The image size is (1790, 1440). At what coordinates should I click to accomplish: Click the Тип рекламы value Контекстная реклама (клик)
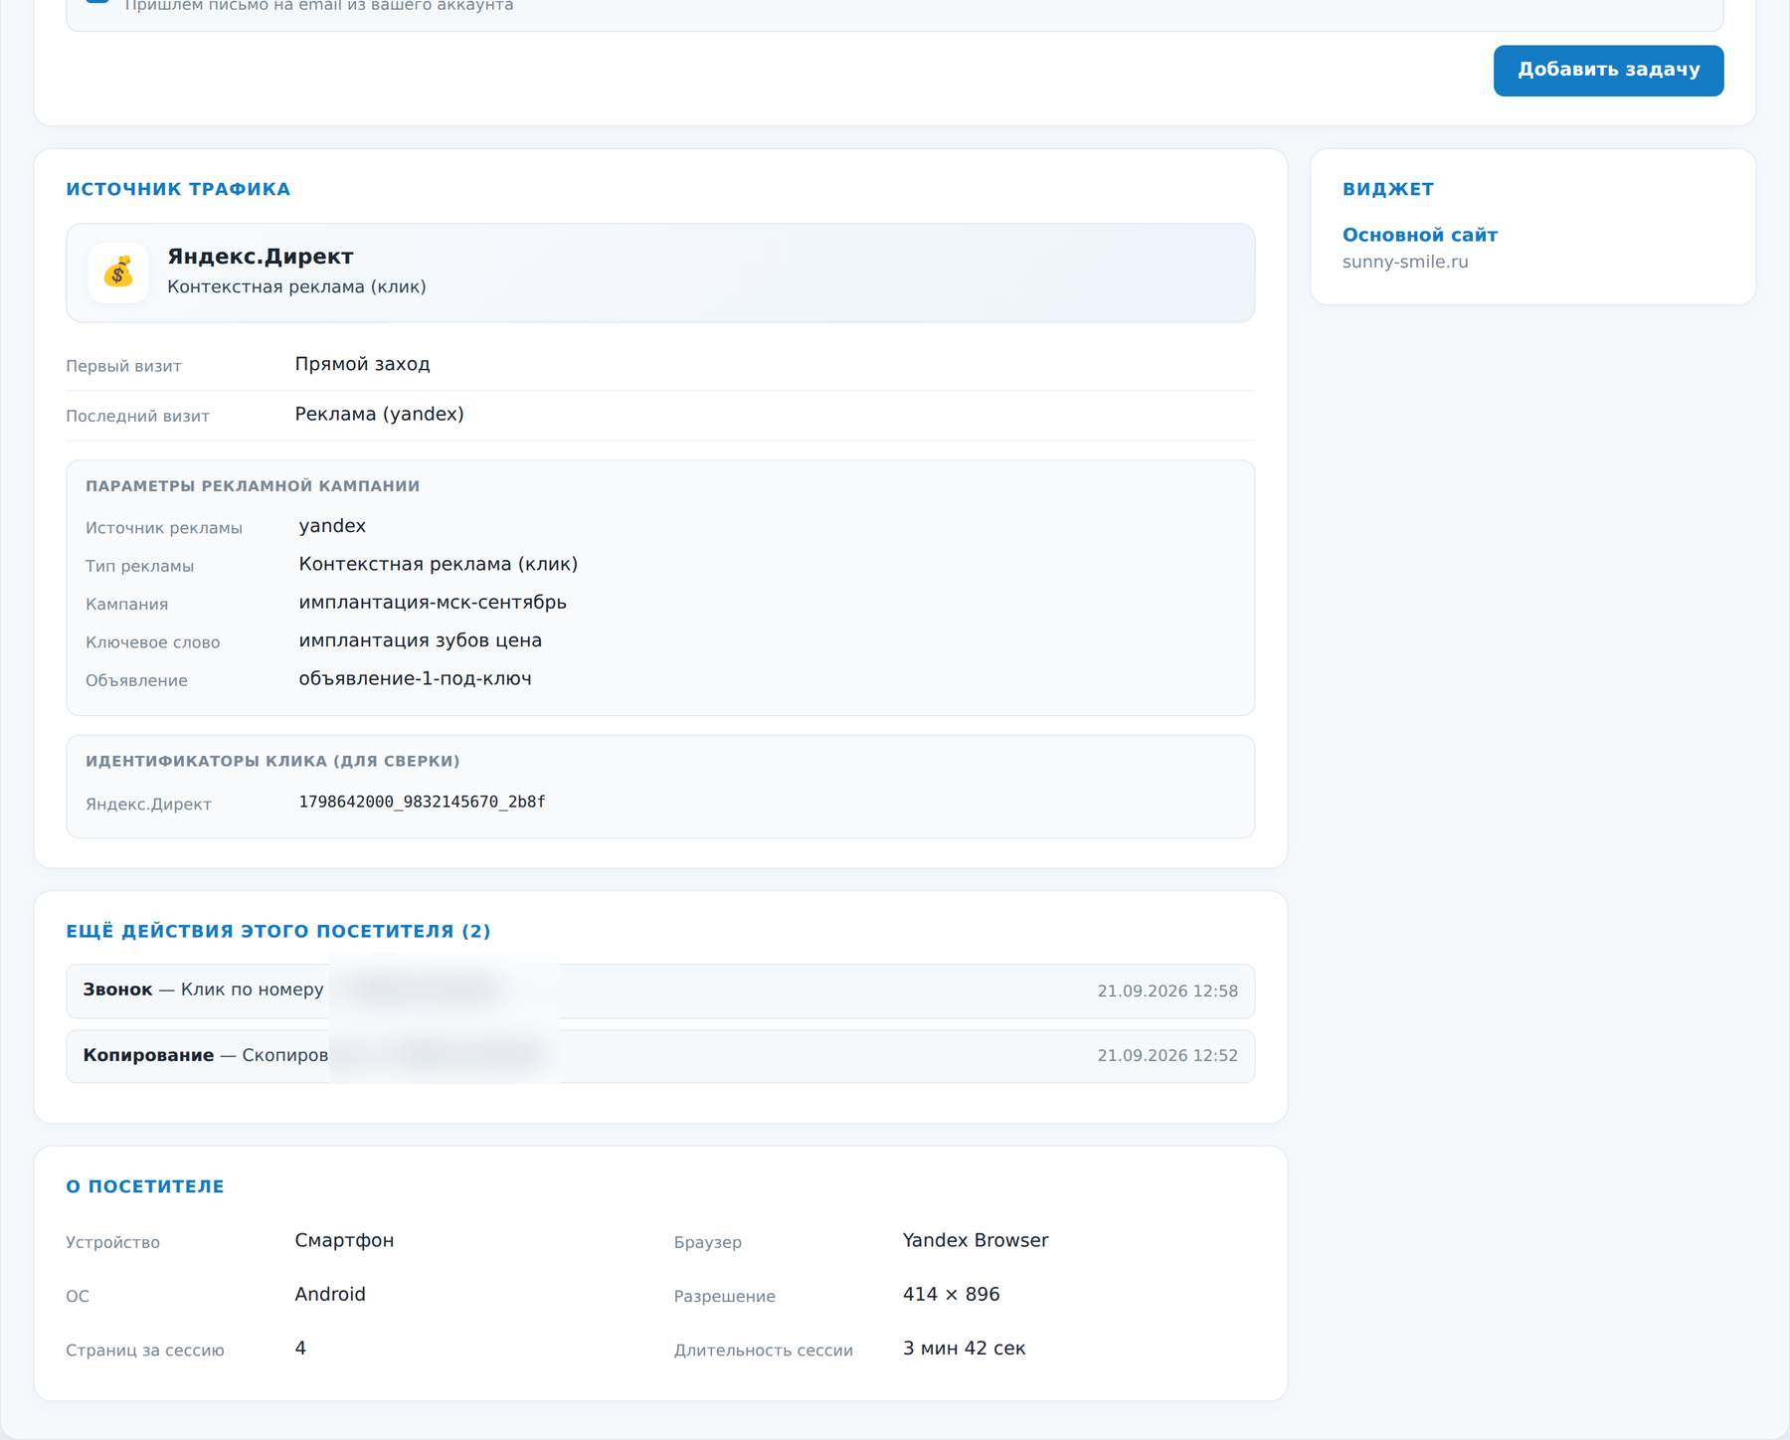[438, 564]
